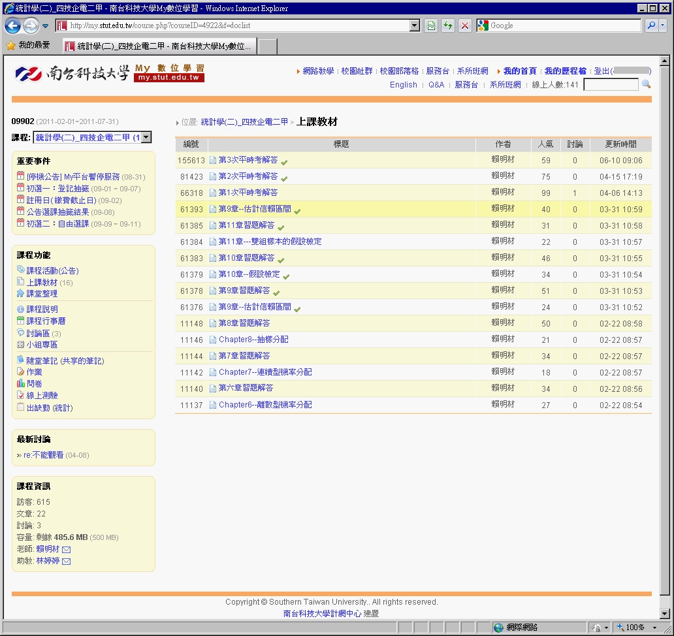Image resolution: width=674 pixels, height=636 pixels.
Task: Expand the course selection dropdown
Action: pyautogui.click(x=146, y=137)
